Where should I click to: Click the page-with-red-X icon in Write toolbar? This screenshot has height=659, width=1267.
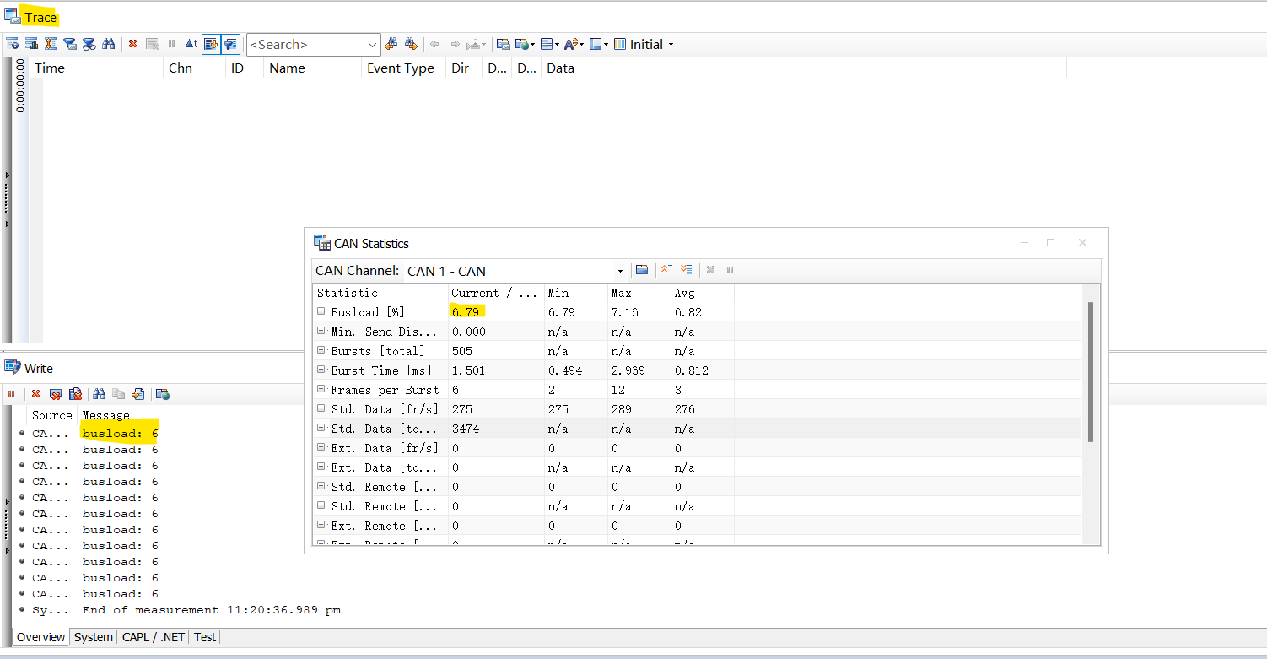pos(75,394)
